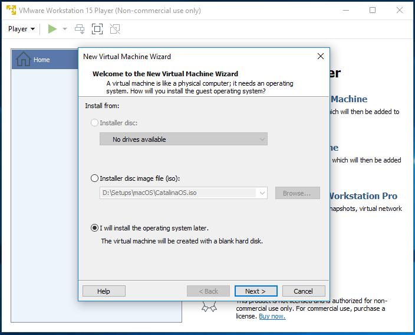415x335 pixels.
Task: Open the Player menu
Action: [x=21, y=29]
